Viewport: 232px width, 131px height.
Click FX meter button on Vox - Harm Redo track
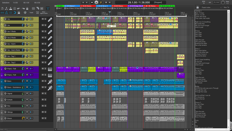click(32, 50)
